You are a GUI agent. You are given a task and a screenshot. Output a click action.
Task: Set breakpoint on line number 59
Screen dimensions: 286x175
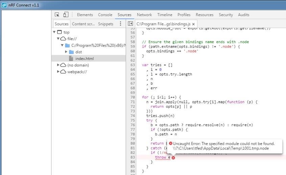133,47
